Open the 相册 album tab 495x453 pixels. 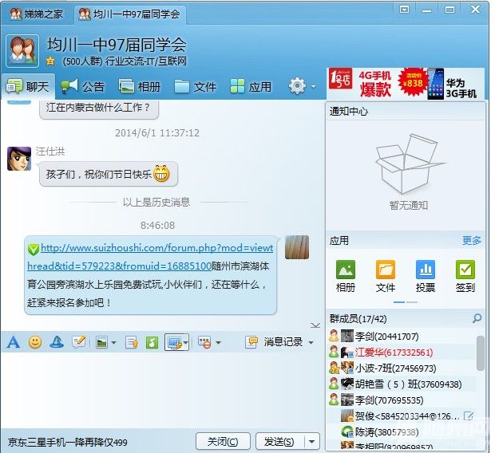coord(139,86)
